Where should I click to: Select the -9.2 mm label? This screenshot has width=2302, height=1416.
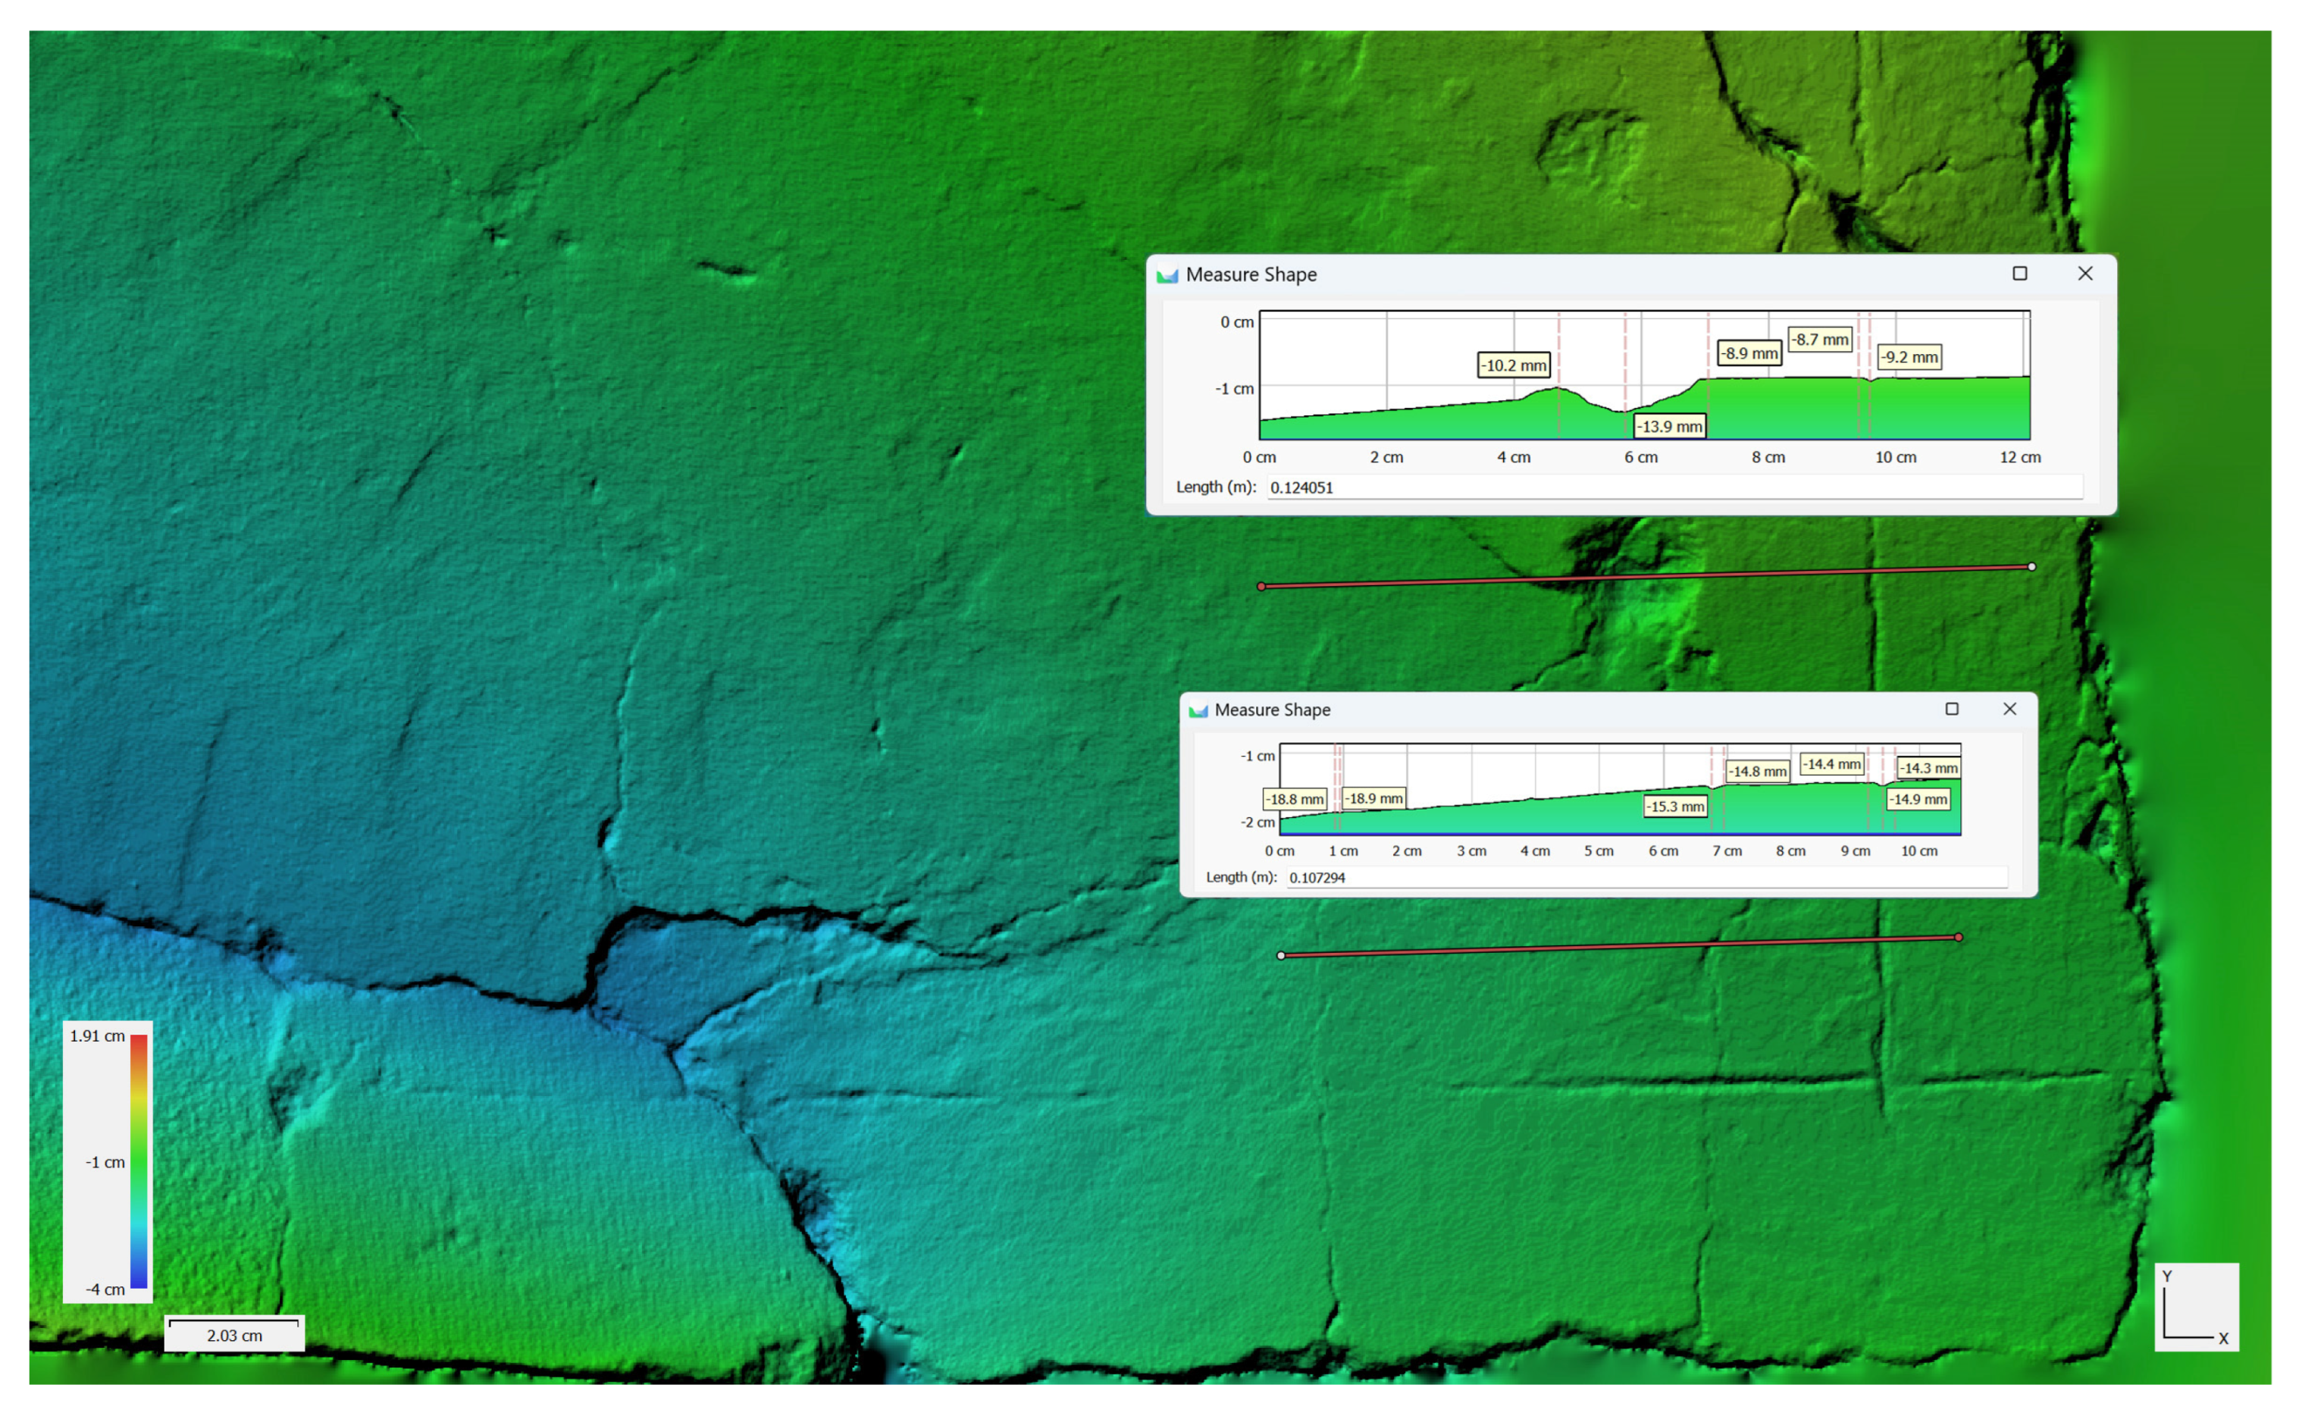click(1910, 357)
